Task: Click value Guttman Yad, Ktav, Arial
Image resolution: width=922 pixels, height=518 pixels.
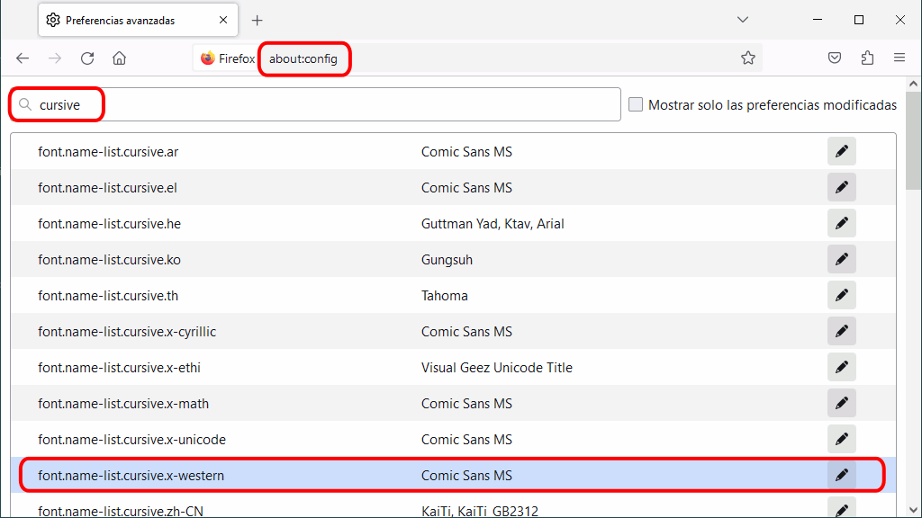Action: coord(493,223)
